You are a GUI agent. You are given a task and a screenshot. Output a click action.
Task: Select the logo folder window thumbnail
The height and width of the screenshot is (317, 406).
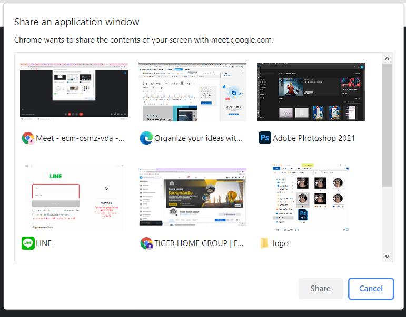point(311,197)
